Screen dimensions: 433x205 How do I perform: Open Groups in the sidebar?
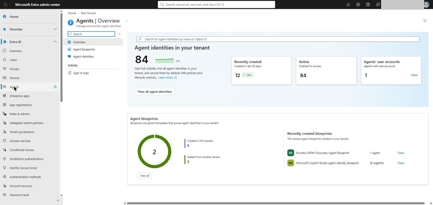pyautogui.click(x=14, y=69)
